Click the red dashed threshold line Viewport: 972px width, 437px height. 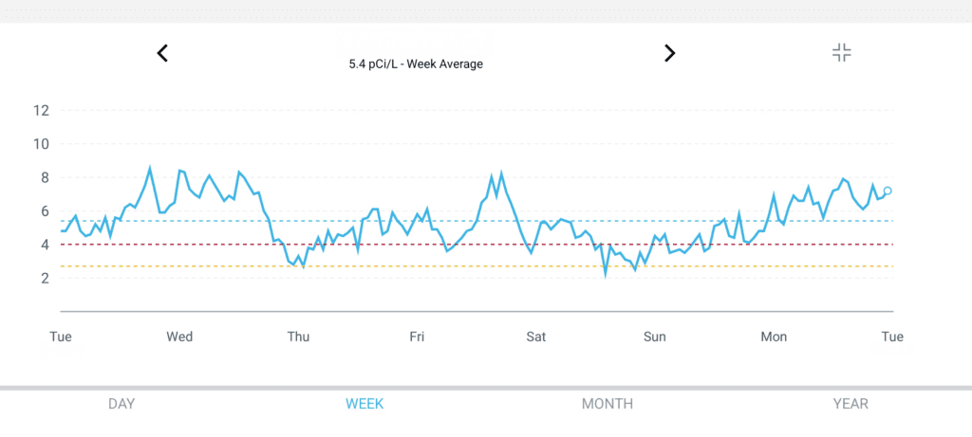coord(475,245)
